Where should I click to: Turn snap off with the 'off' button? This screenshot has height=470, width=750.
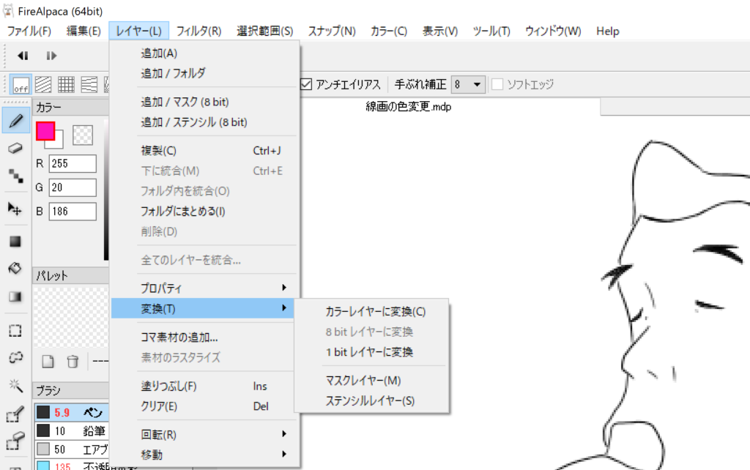21,85
